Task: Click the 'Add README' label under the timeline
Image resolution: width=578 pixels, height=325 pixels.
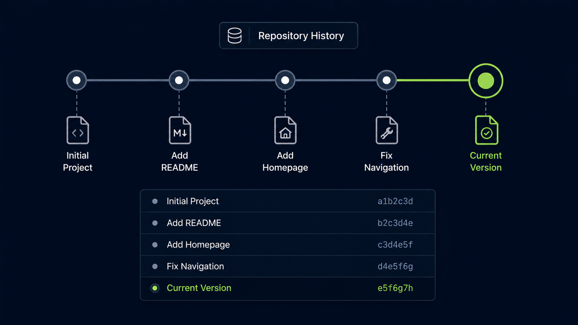Action: tap(179, 161)
